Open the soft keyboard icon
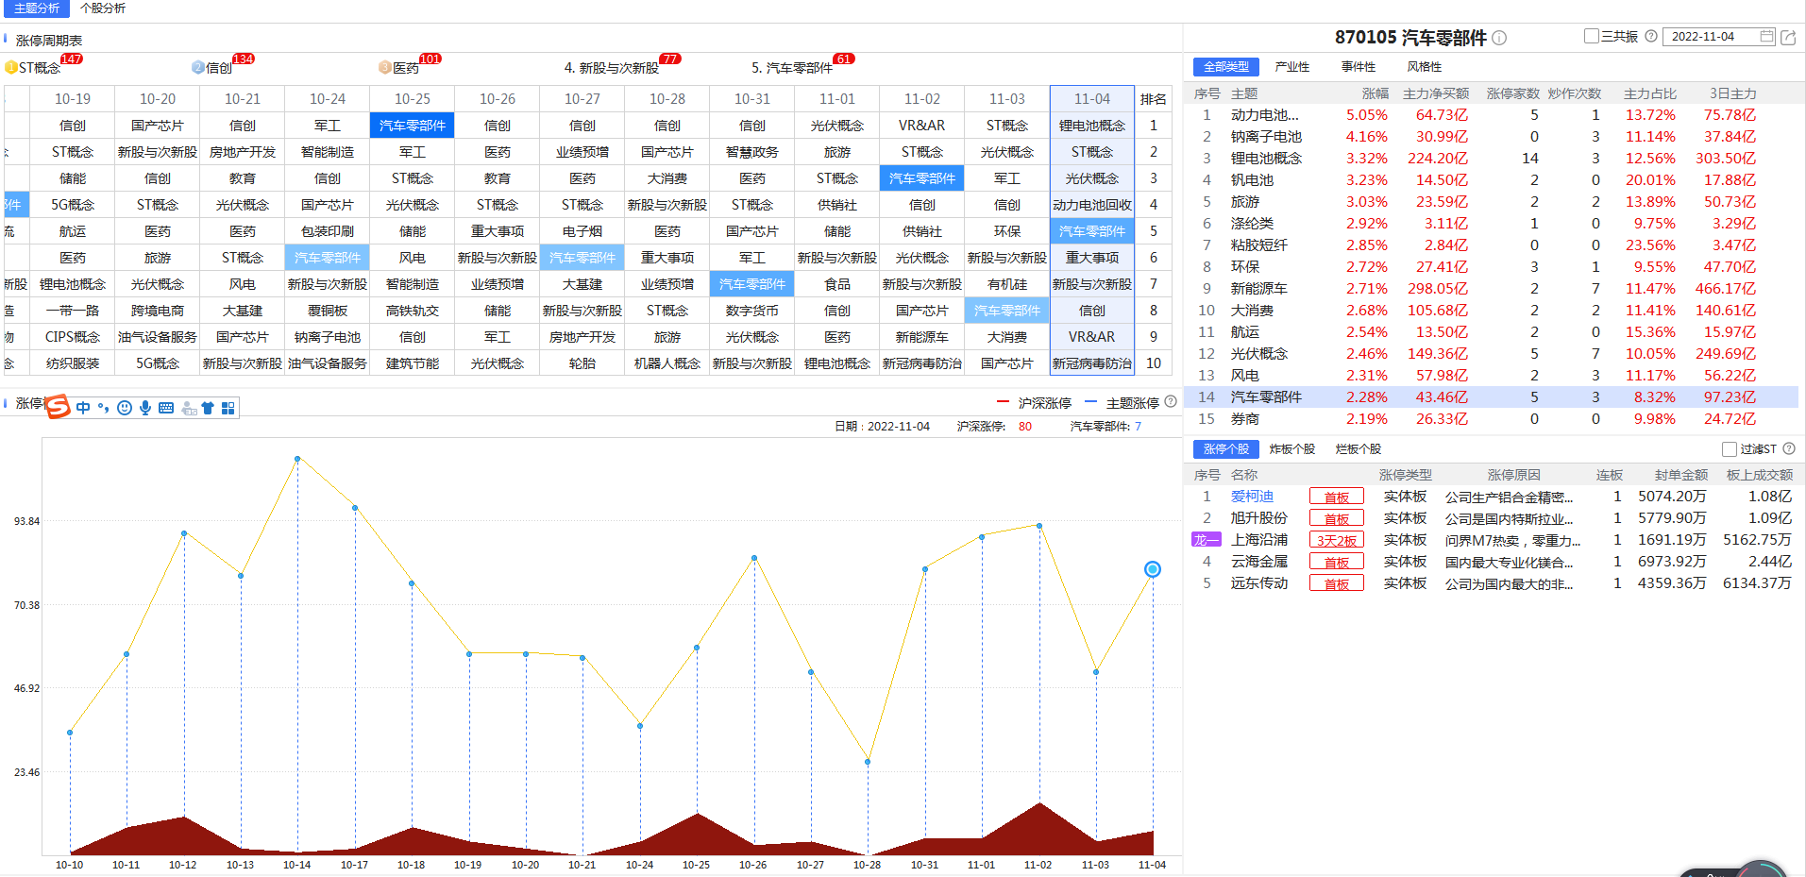 166,408
